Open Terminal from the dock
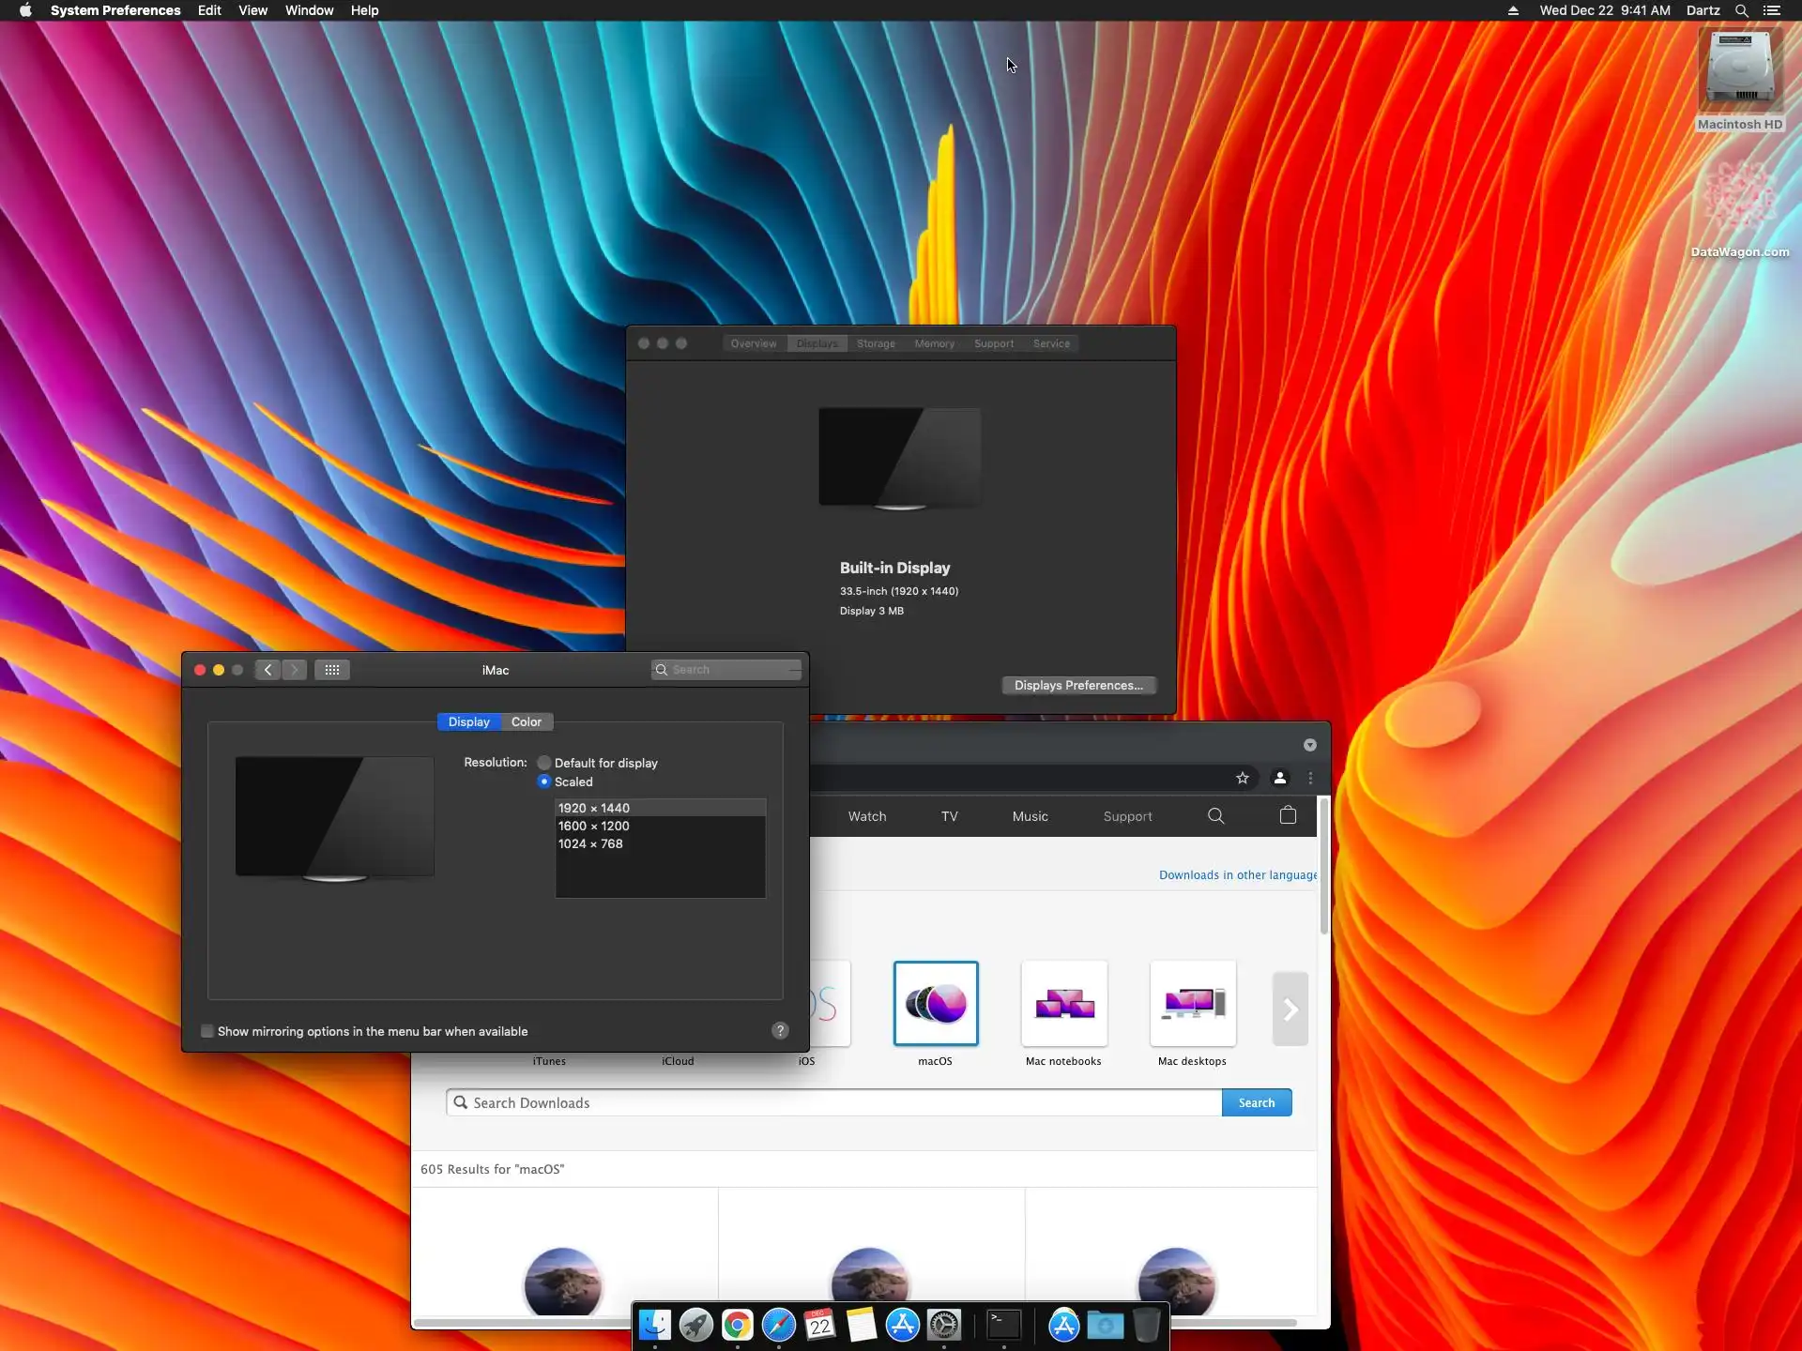This screenshot has height=1351, width=1802. tap(1003, 1325)
